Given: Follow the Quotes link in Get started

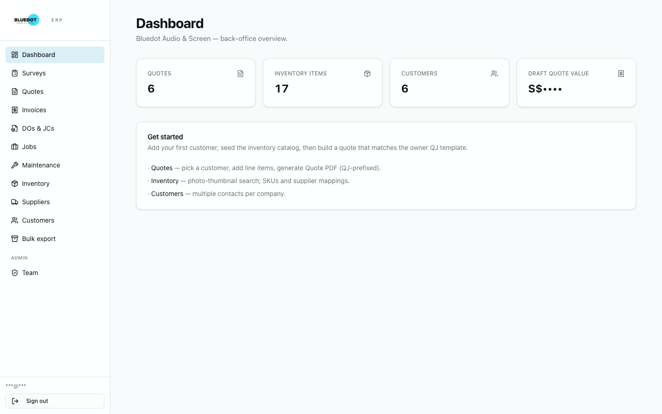Looking at the screenshot, I should [x=162, y=168].
